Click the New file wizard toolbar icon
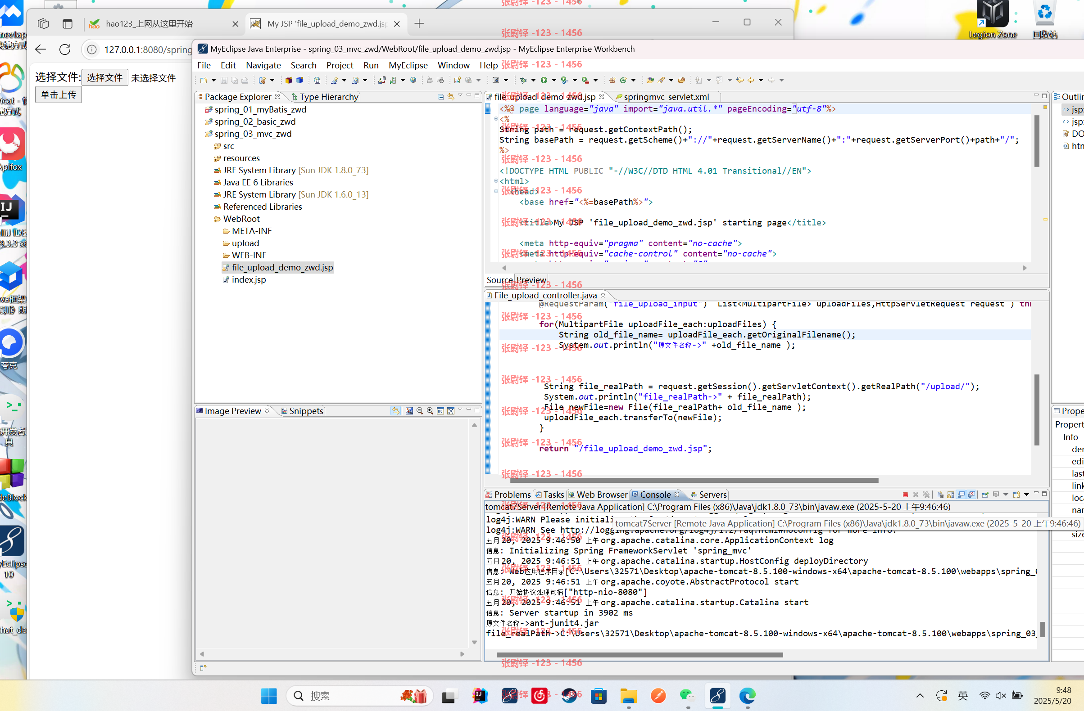 tap(204, 80)
